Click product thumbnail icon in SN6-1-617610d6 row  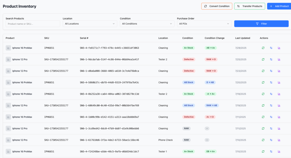pyautogui.click(x=8, y=140)
